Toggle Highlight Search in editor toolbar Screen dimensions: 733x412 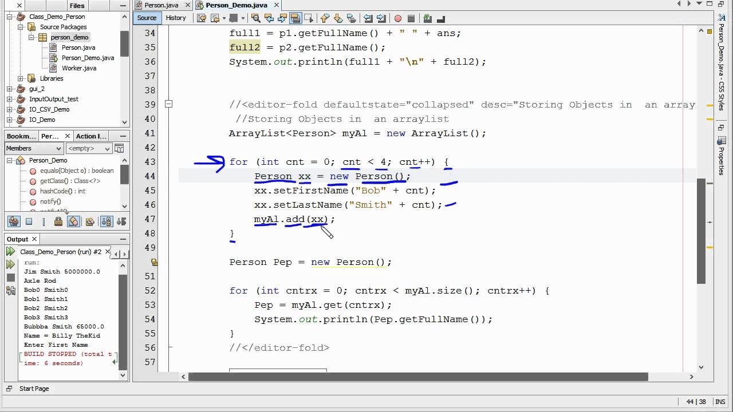pyautogui.click(x=295, y=18)
